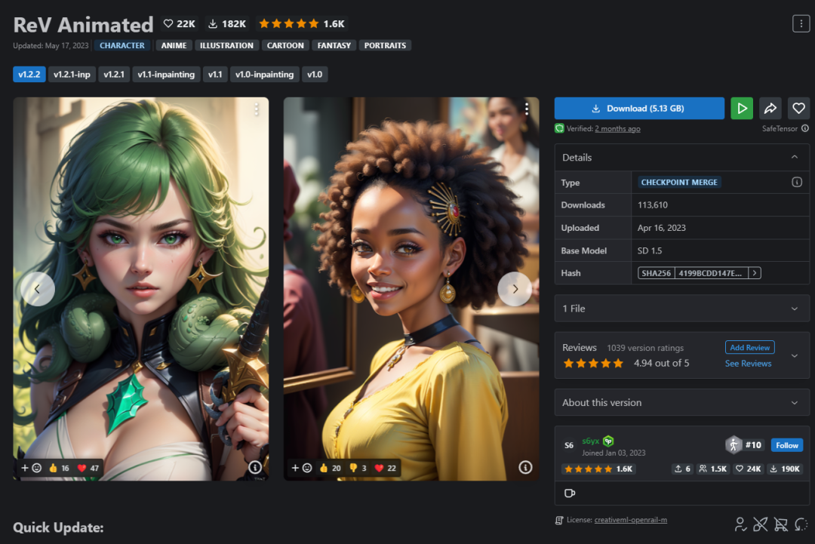Open the green-haired character image
The height and width of the screenshot is (544, 815).
[x=141, y=289]
